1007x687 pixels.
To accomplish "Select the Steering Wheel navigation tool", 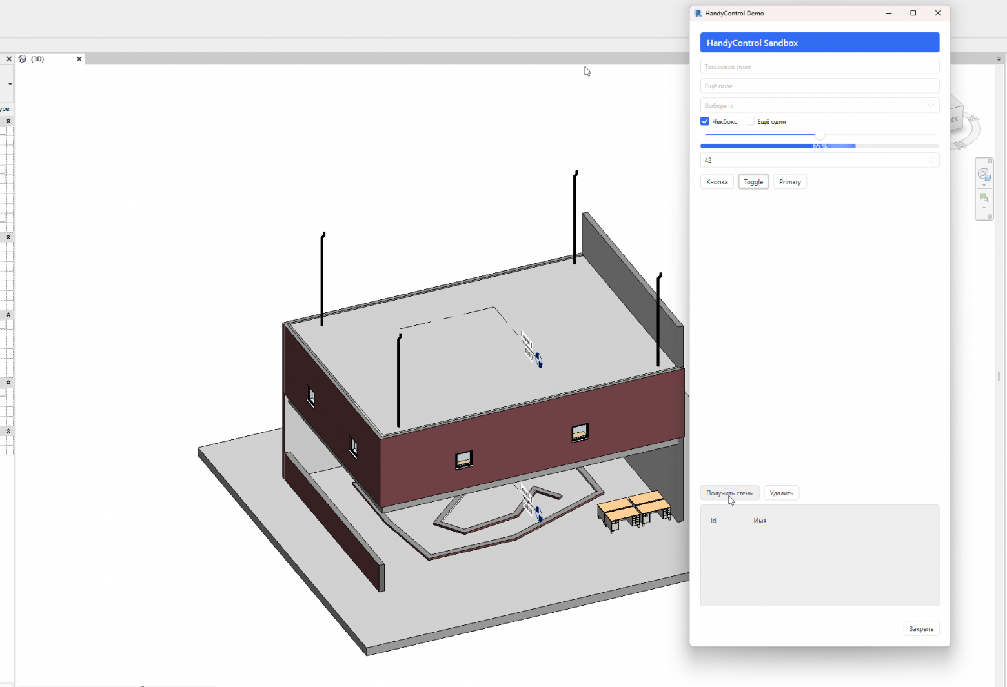I will click(x=984, y=174).
